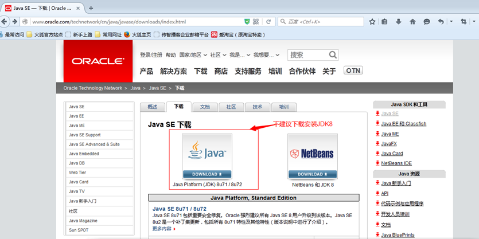Click the browser back arrow button
Viewport: 479px width, 239px height.
coord(4,22)
